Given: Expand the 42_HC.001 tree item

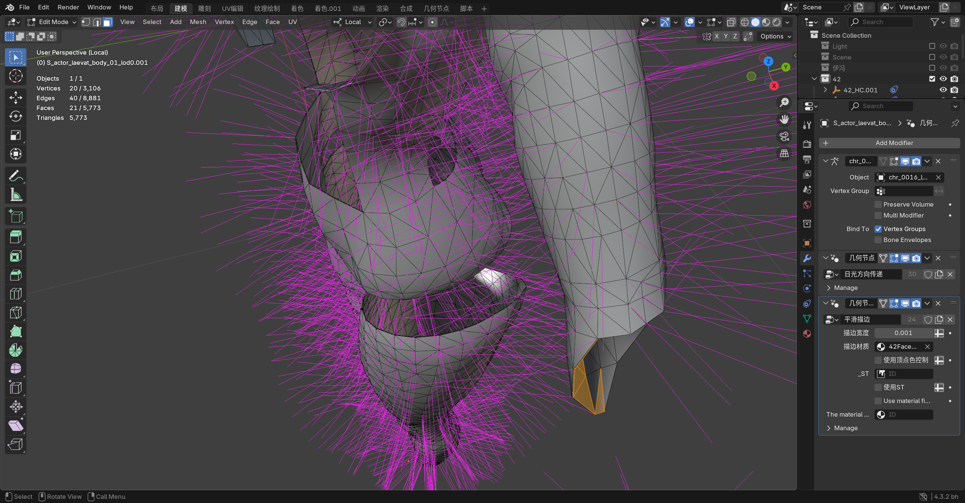Looking at the screenshot, I should click(825, 90).
